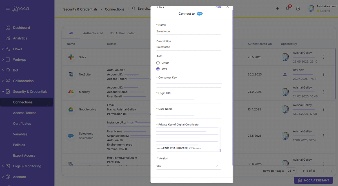
Task: Select the OAuth radio button
Action: (x=158, y=63)
